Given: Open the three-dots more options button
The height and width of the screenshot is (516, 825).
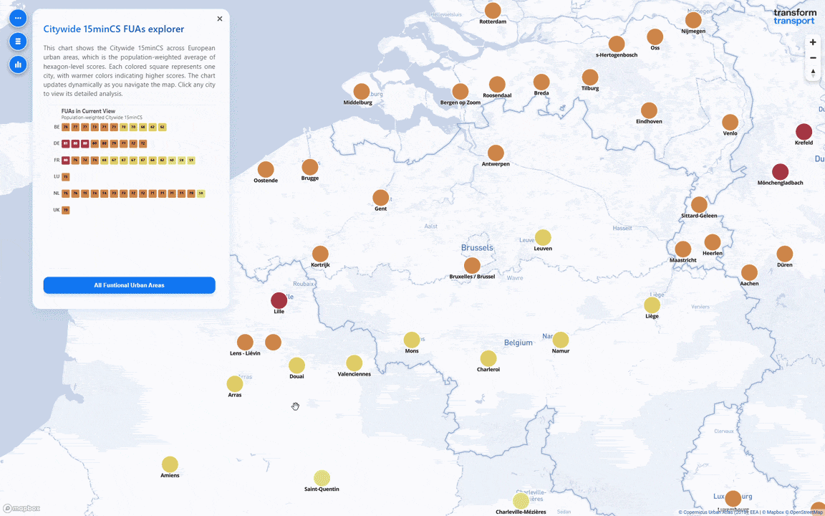Looking at the screenshot, I should click(18, 17).
